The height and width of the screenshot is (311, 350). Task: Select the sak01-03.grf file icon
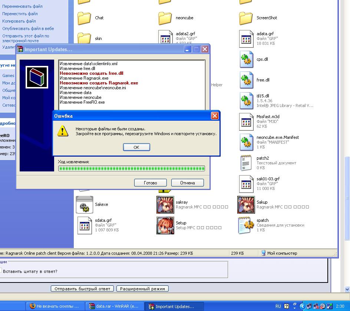coord(246,184)
